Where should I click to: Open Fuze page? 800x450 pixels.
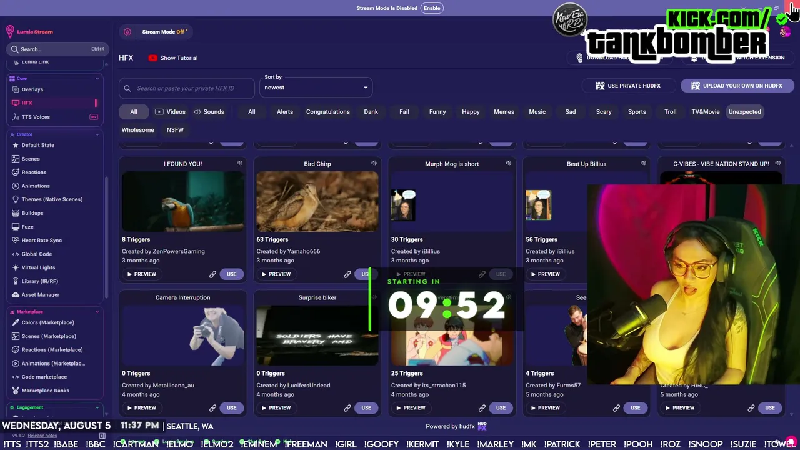click(x=27, y=227)
